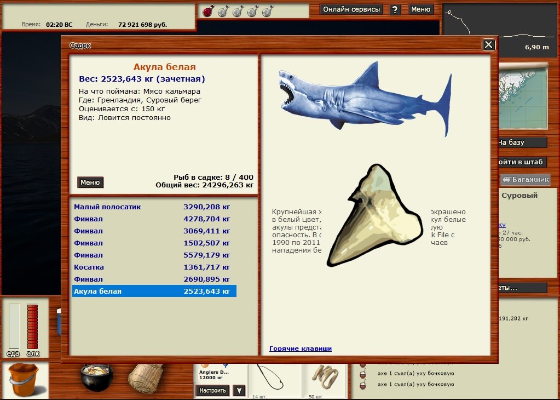The image size is (560, 400).
Task: Open the help question mark button
Action: (x=395, y=10)
